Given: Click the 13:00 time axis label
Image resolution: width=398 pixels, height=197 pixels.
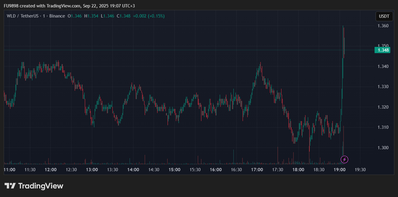Looking at the screenshot, I should (x=92, y=170).
